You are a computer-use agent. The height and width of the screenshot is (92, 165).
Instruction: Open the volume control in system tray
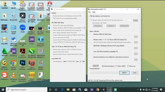tap(149, 90)
